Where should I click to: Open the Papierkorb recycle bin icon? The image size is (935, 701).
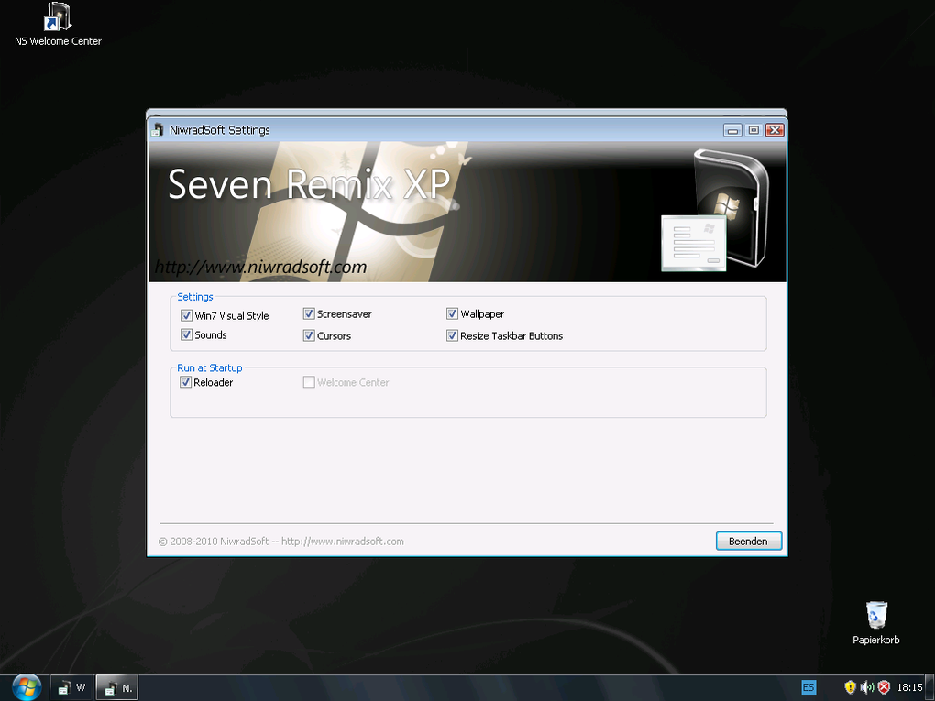coord(876,623)
